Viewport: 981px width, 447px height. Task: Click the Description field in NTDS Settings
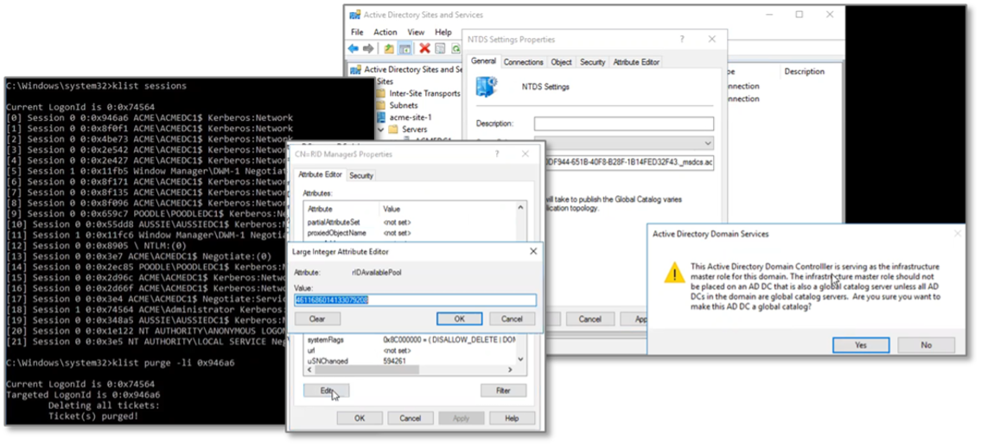tap(623, 123)
